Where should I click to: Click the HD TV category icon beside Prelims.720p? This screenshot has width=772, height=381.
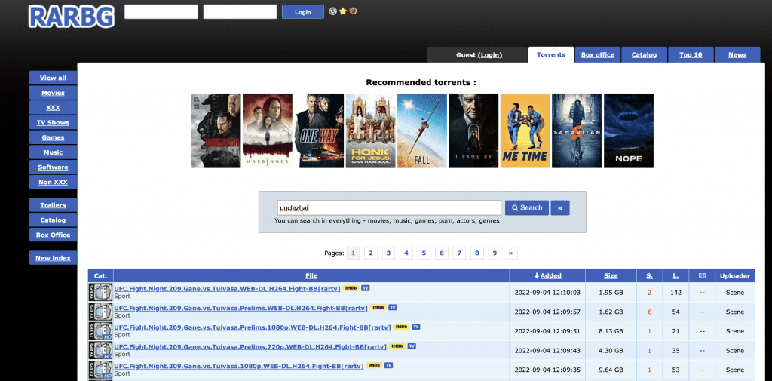pos(100,350)
